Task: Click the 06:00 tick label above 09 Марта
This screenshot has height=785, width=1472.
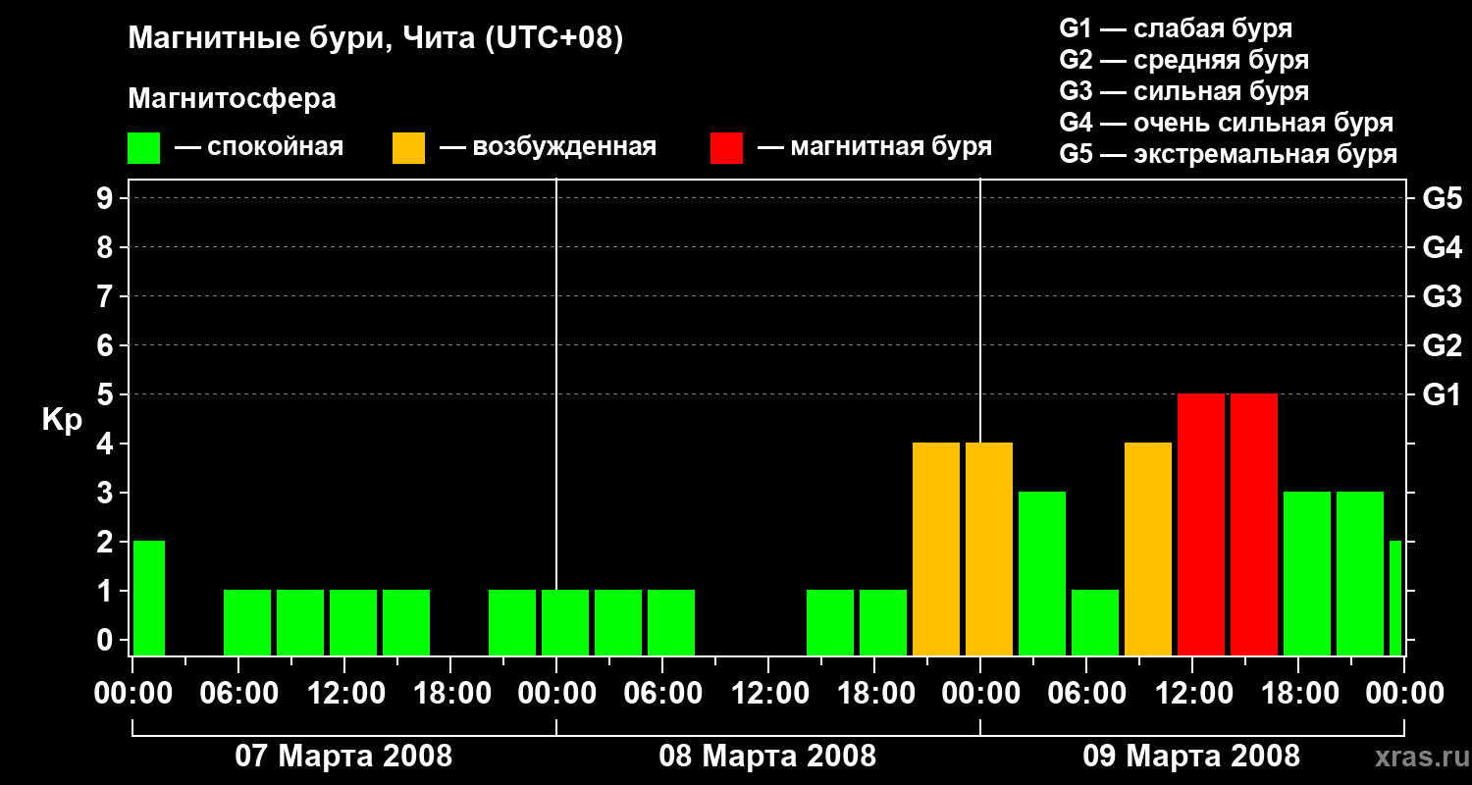Action: (1086, 694)
